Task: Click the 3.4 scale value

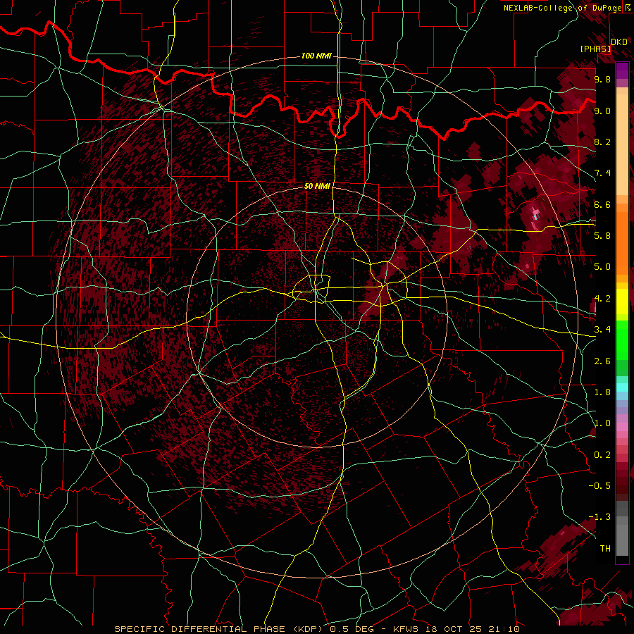Action: [x=602, y=330]
